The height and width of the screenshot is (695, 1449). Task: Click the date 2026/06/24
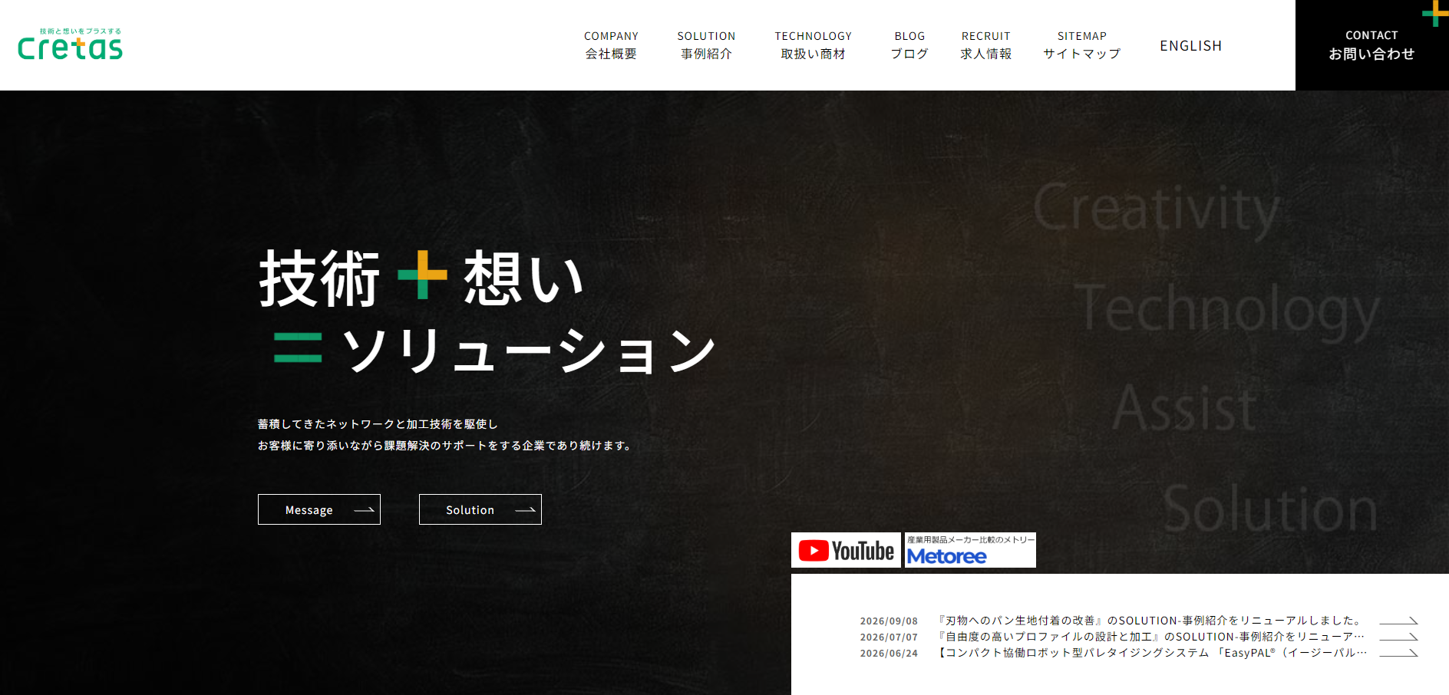click(x=889, y=654)
